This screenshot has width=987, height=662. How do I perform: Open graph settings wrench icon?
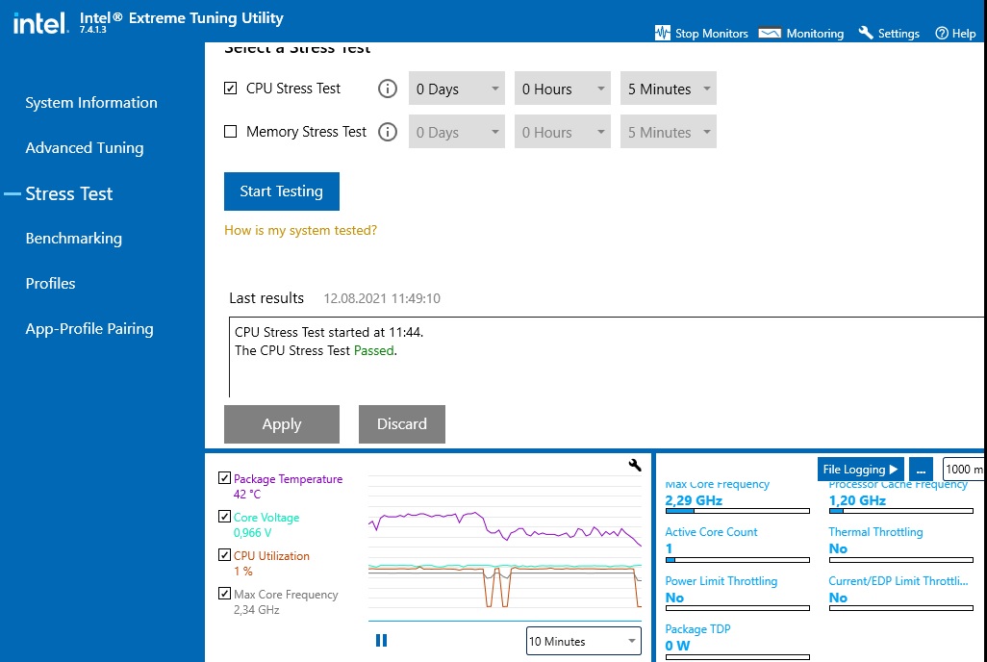[x=635, y=466]
